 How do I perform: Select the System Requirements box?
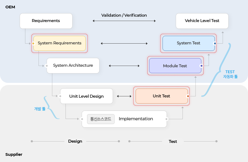point(60,43)
